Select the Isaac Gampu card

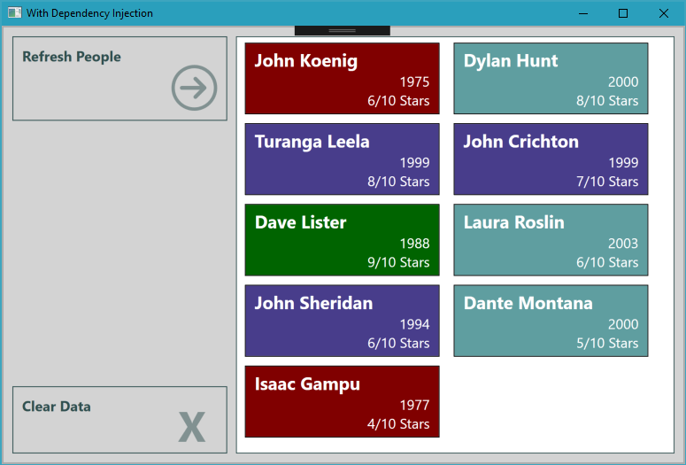[343, 401]
